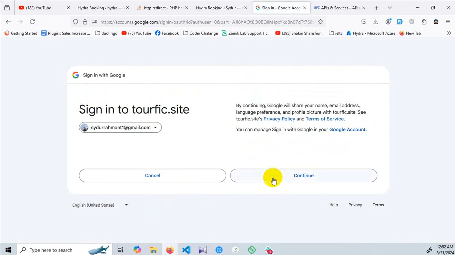Image resolution: width=455 pixels, height=255 pixels.
Task: Open the Getting Started bookmark
Action: click(21, 33)
